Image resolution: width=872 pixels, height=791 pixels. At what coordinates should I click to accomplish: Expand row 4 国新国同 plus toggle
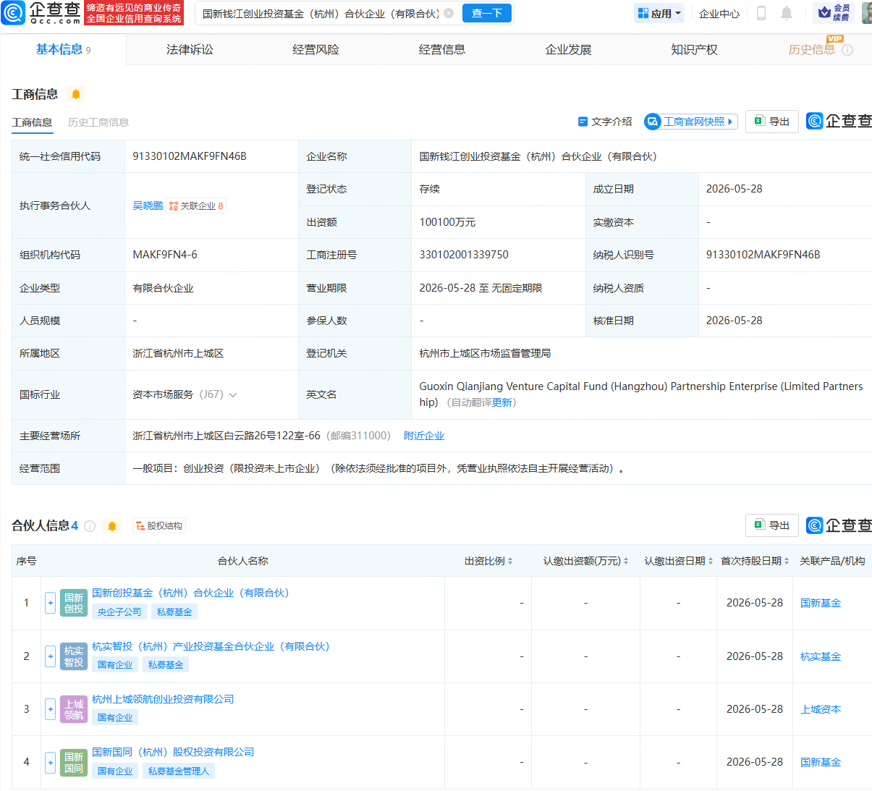[51, 762]
